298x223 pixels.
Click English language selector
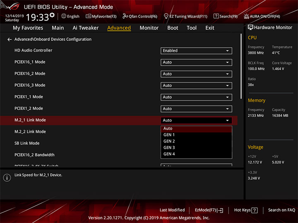point(73,17)
